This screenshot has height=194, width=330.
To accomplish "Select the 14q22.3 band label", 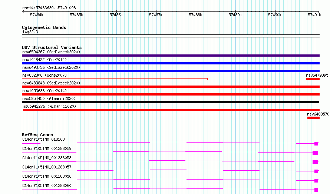I will pyautogui.click(x=30, y=32).
